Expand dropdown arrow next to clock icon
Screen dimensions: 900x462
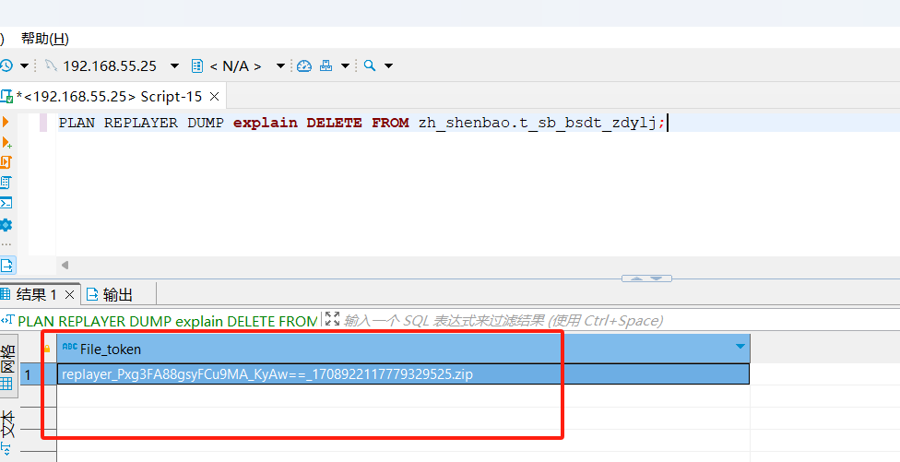click(x=24, y=66)
